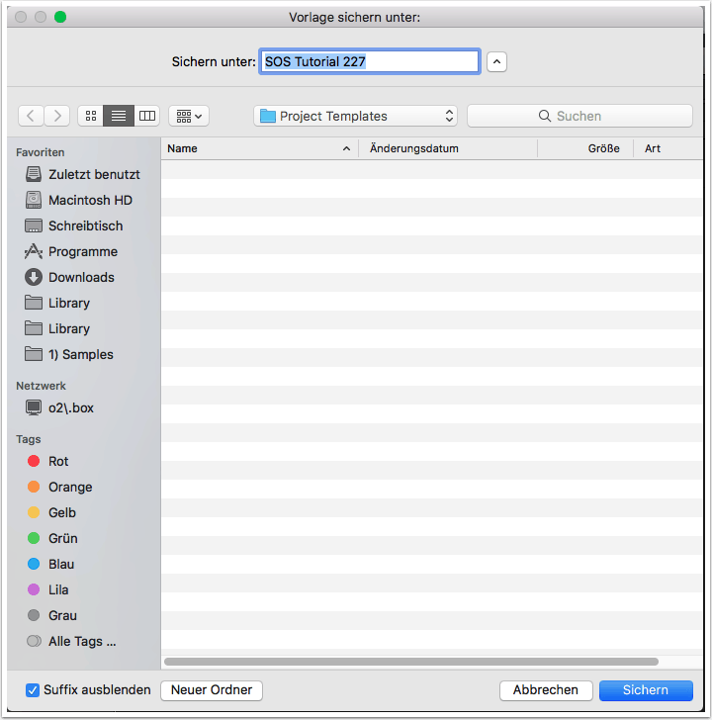Switch to column view mode
712x720 pixels.
coord(147,116)
